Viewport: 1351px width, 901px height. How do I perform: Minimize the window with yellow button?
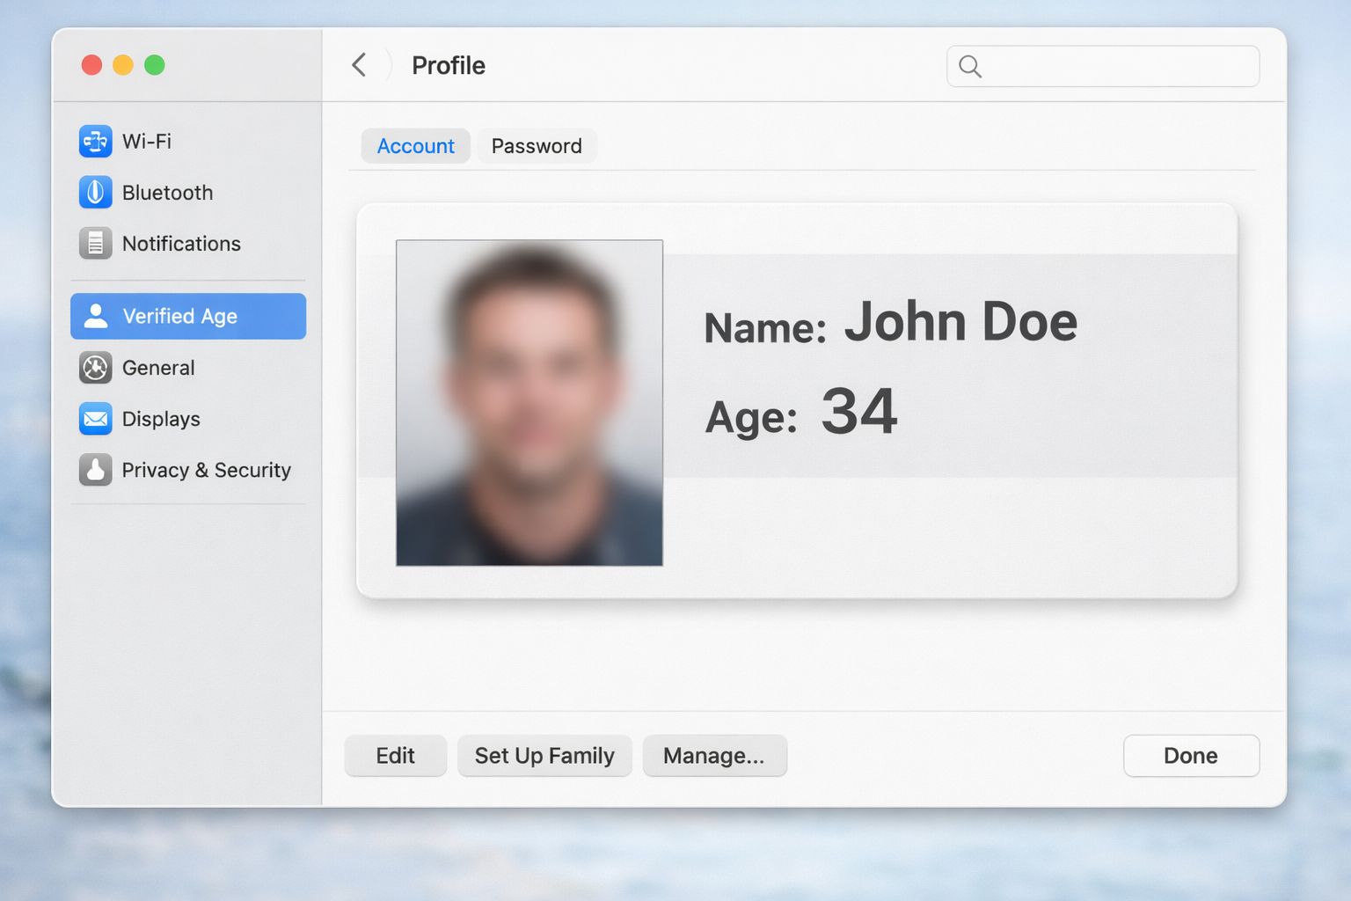pos(123,65)
